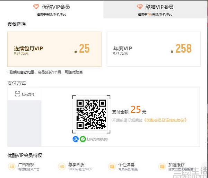Click the 酷喵VIP cat icon
The image size is (208, 178).
pos(140,7)
